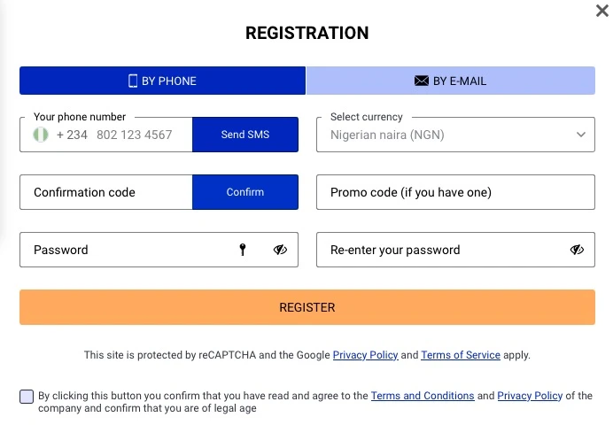The height and width of the screenshot is (448, 613).
Task: Open the Google Terms of Service link
Action: point(461,355)
